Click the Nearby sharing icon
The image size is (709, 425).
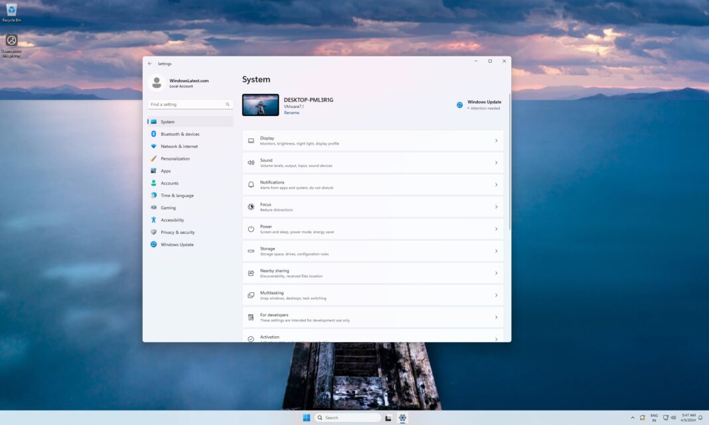[x=251, y=273]
